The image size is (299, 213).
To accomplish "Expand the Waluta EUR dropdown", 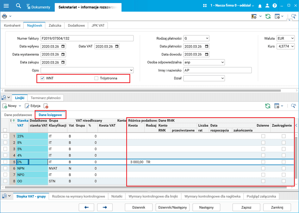I will click(x=292, y=38).
